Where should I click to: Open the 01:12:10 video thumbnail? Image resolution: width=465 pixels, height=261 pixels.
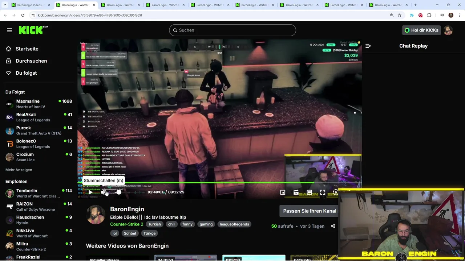[x=254, y=258]
